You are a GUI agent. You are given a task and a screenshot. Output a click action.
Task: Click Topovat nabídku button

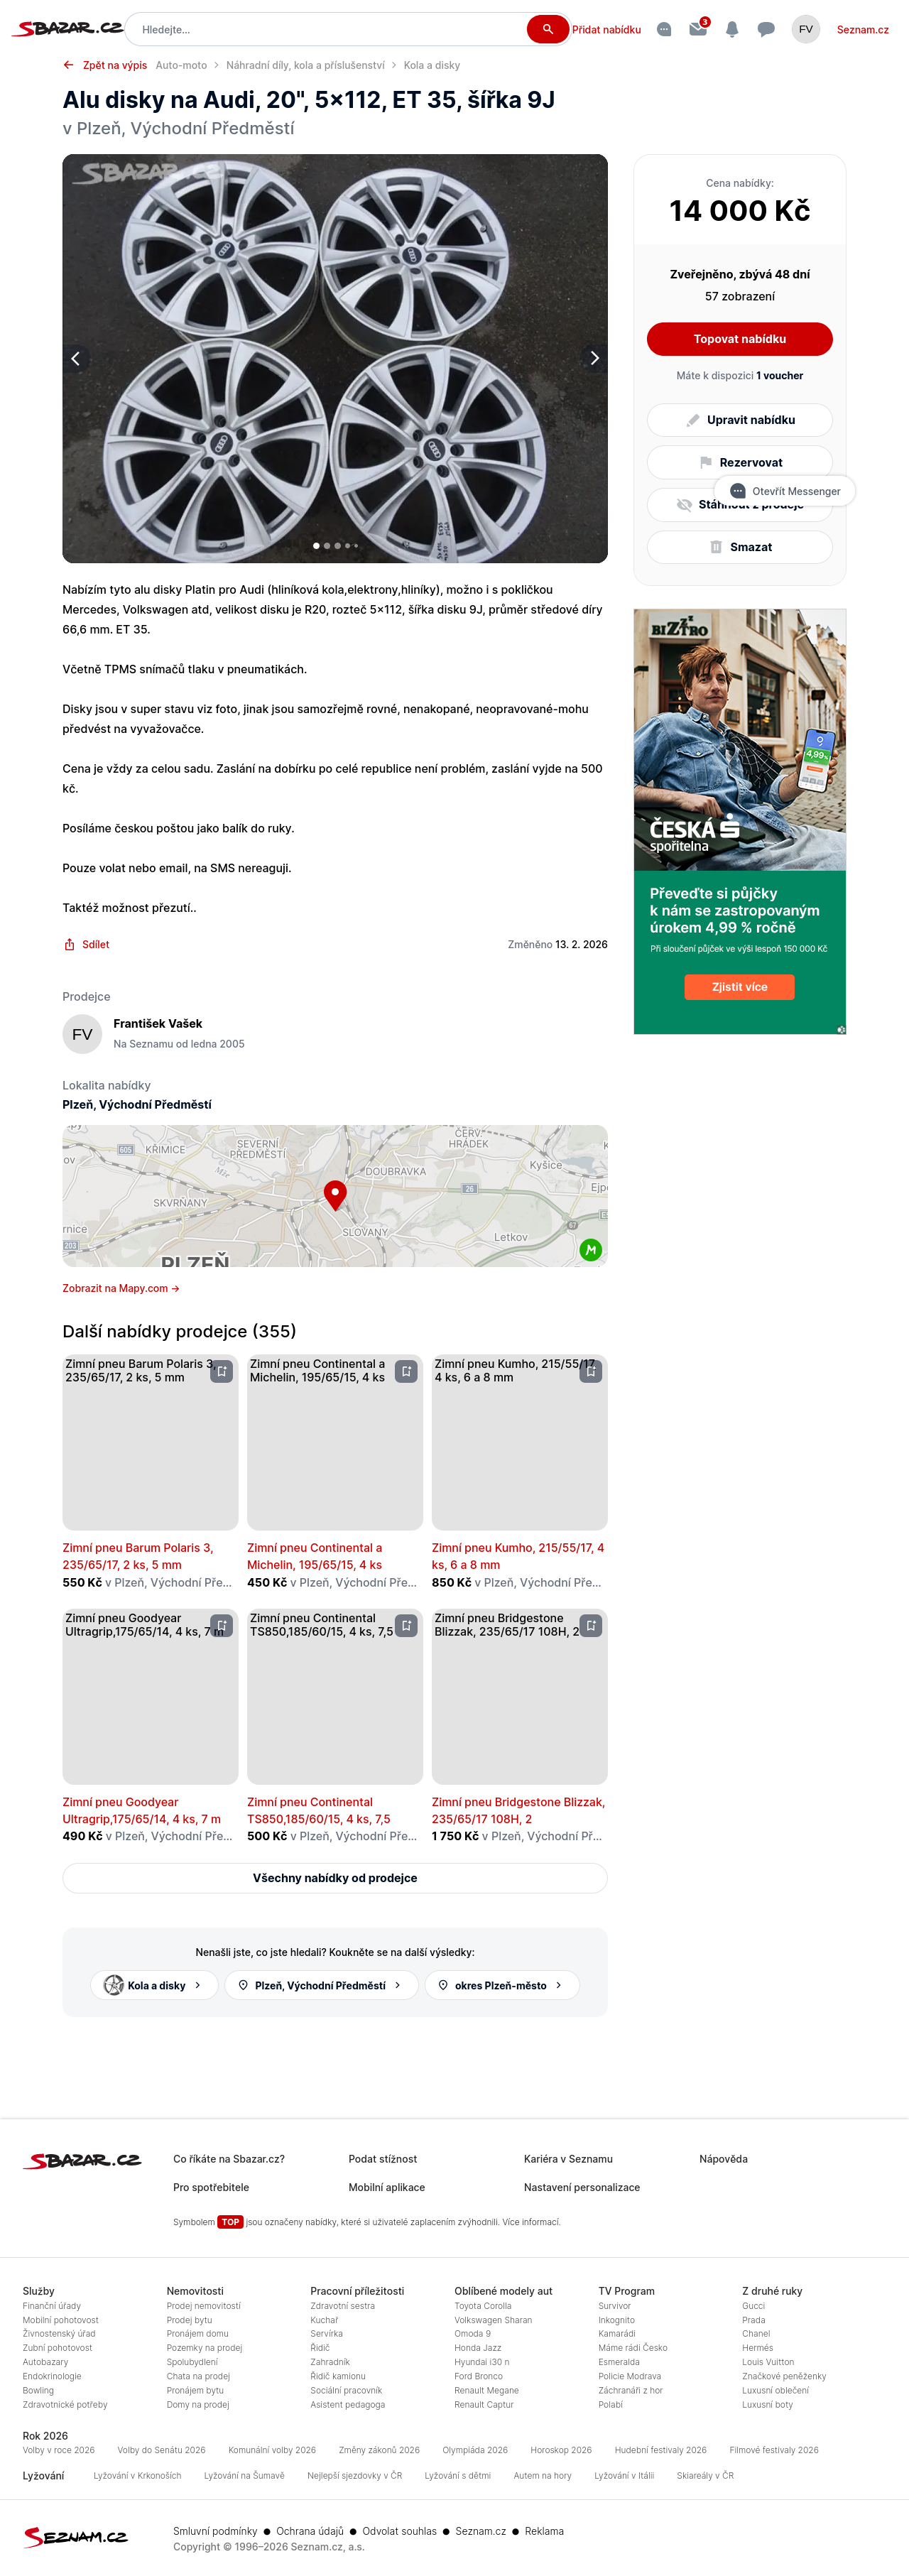(739, 339)
